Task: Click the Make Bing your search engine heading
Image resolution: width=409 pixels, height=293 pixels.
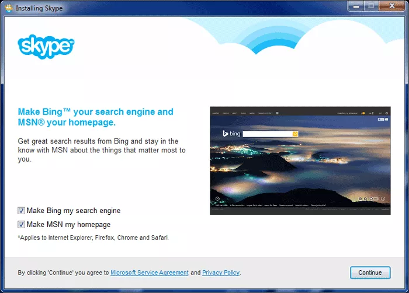Action: click(x=95, y=117)
